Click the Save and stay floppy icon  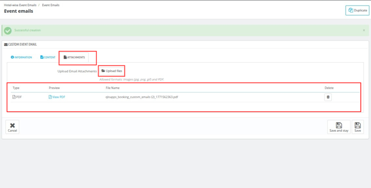click(339, 125)
